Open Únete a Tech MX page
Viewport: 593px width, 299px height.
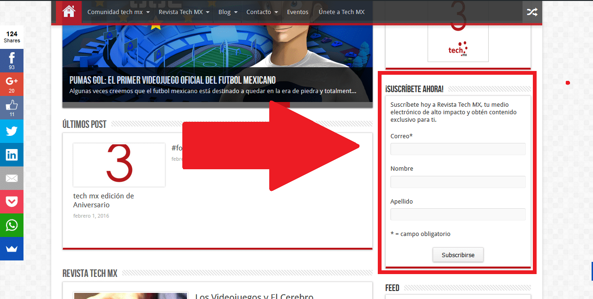[342, 12]
